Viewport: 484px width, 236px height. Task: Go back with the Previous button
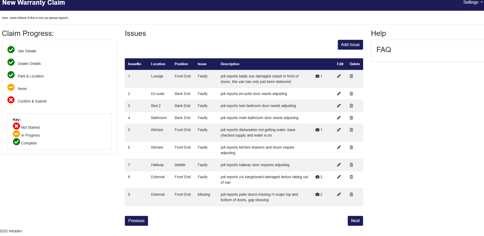(136, 221)
